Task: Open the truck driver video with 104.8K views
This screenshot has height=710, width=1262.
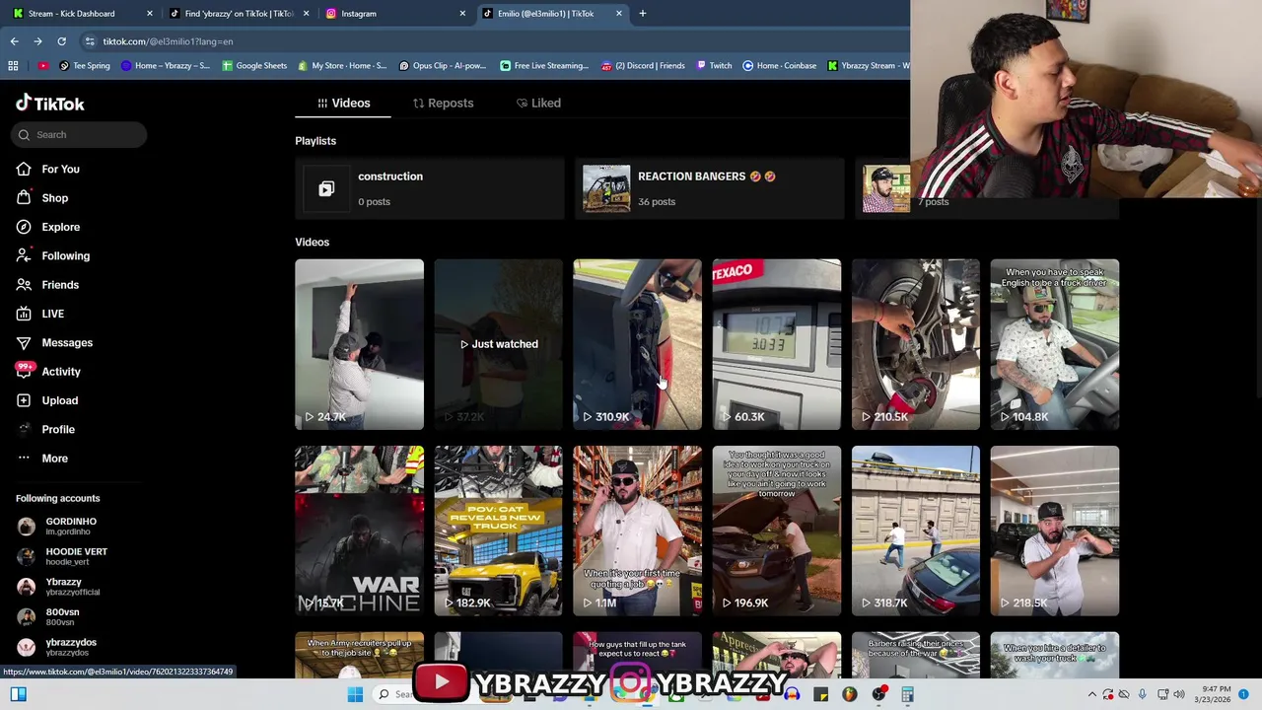Action: pyautogui.click(x=1054, y=344)
